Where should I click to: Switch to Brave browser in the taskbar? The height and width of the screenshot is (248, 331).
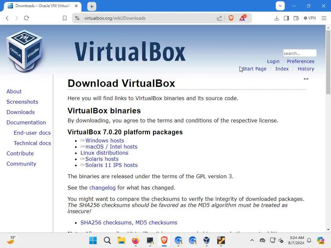pyautogui.click(x=164, y=240)
